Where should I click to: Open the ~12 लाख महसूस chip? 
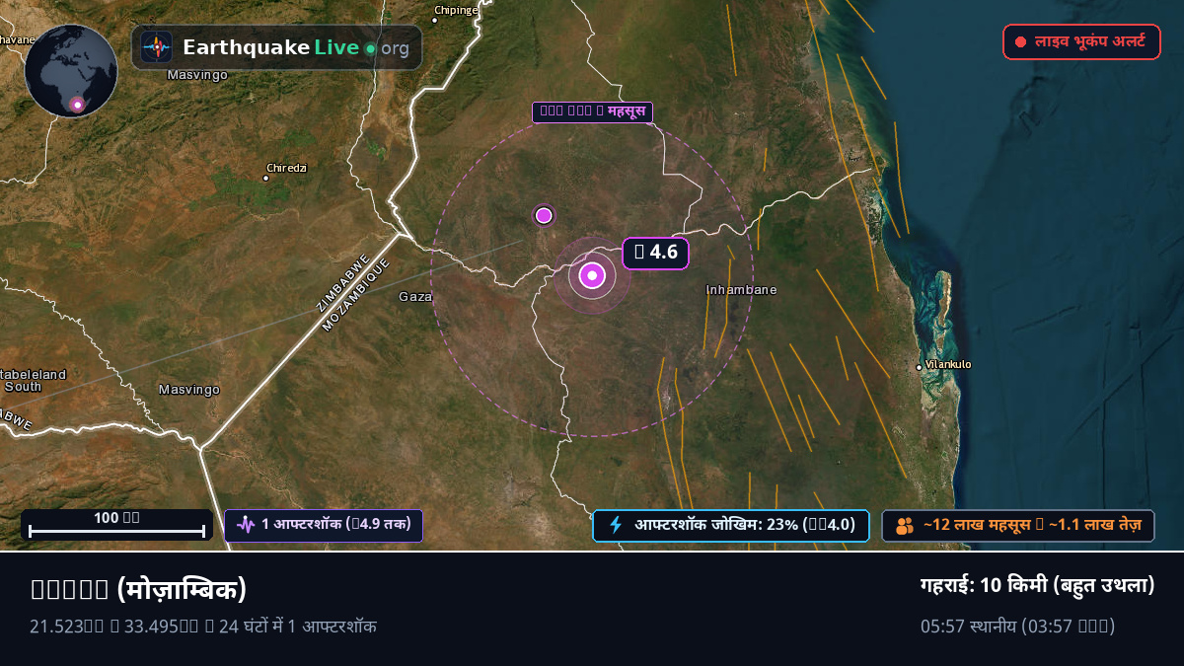tap(1017, 526)
